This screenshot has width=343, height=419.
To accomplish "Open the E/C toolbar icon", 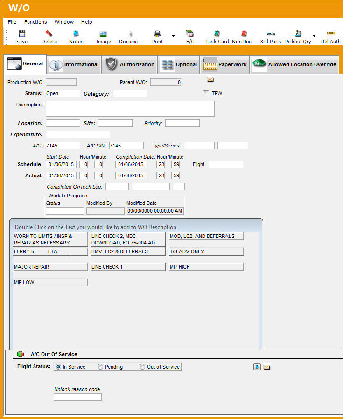I will tap(190, 34).
